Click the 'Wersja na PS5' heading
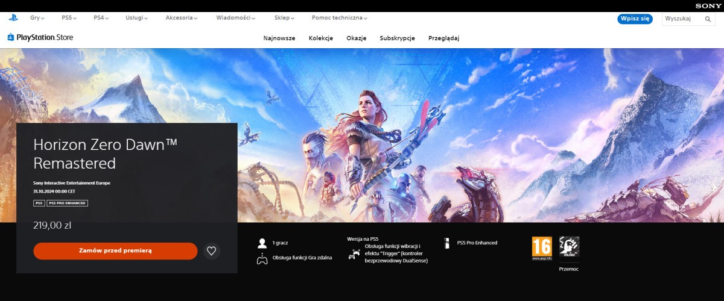The width and height of the screenshot is (724, 301). pos(363,239)
